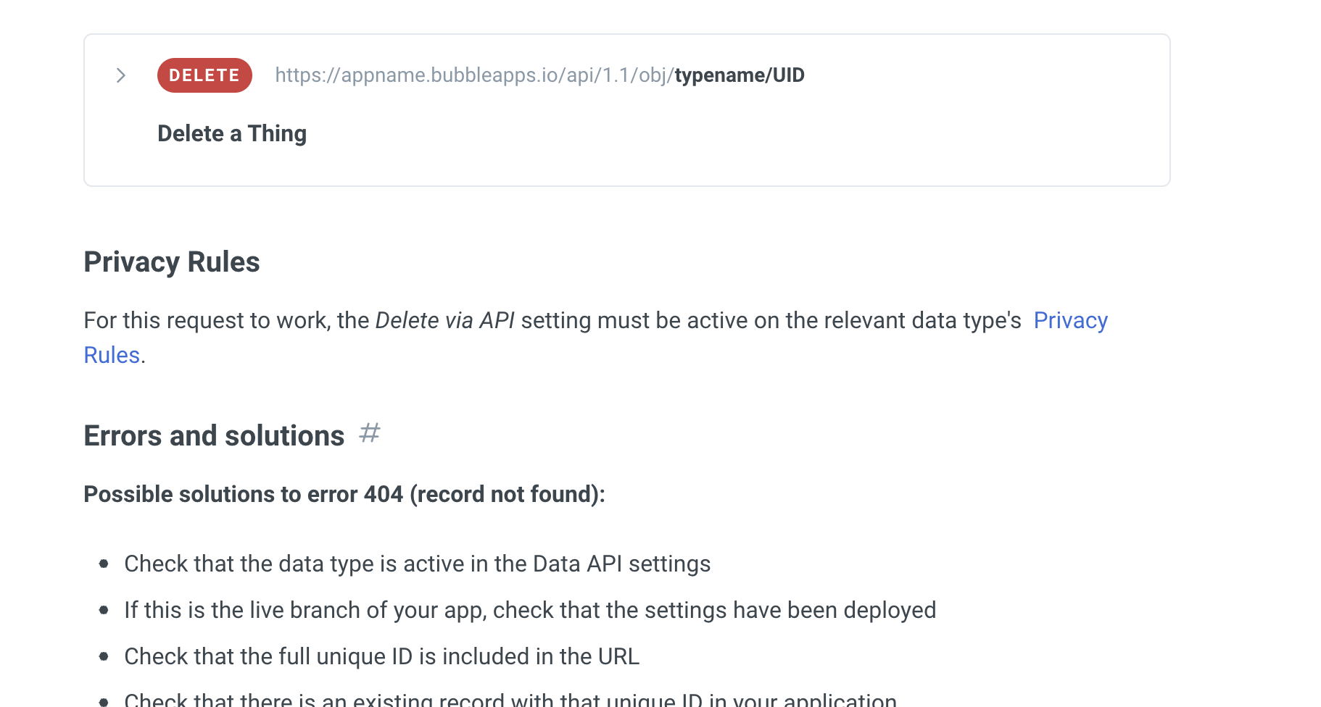The image size is (1321, 707).
Task: Expand the DELETE endpoint chevron arrow
Action: (x=121, y=75)
